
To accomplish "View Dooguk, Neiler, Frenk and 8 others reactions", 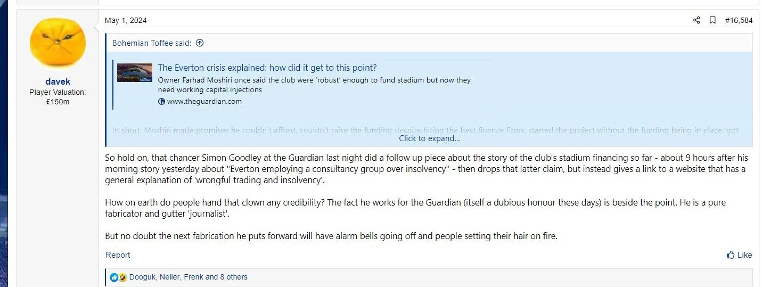I will (x=189, y=277).
